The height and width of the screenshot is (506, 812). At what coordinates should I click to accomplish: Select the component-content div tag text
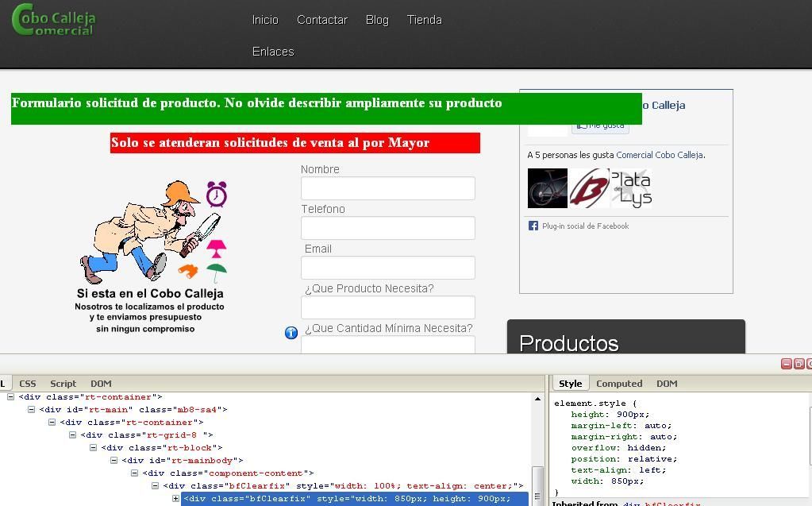pos(229,473)
